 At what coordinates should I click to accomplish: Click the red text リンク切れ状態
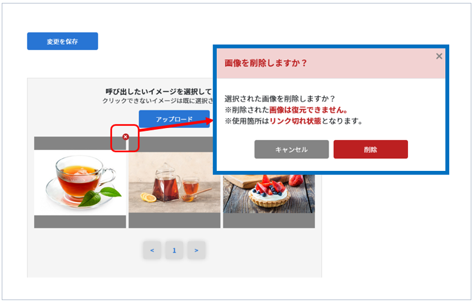(295, 121)
